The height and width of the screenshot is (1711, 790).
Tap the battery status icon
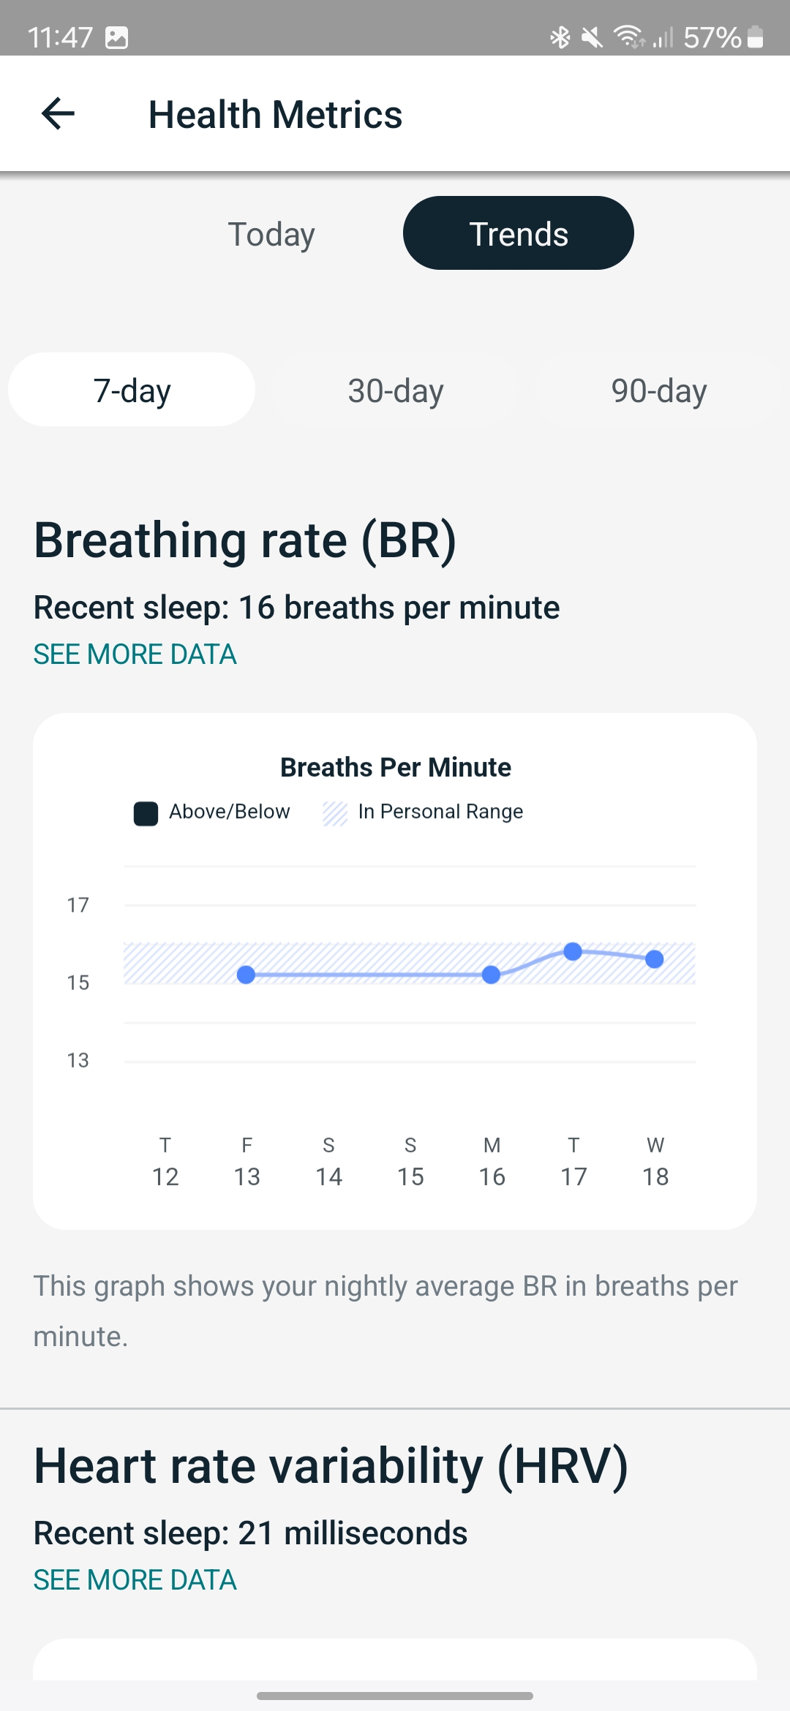(756, 37)
